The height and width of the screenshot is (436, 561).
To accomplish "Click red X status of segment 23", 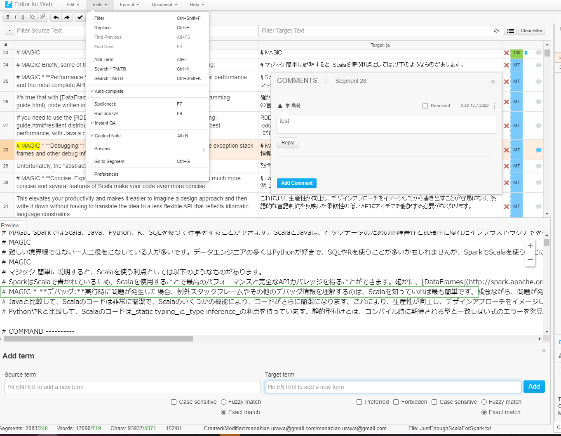I will [506, 53].
